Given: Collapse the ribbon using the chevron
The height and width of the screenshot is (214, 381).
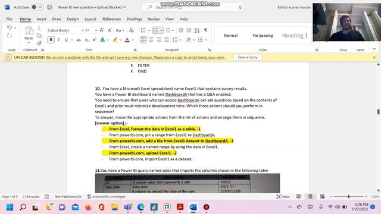Looking at the screenshot, I should (x=374, y=49).
